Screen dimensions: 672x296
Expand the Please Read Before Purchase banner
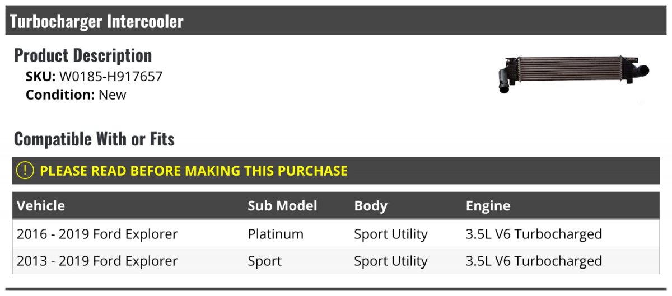[194, 171]
